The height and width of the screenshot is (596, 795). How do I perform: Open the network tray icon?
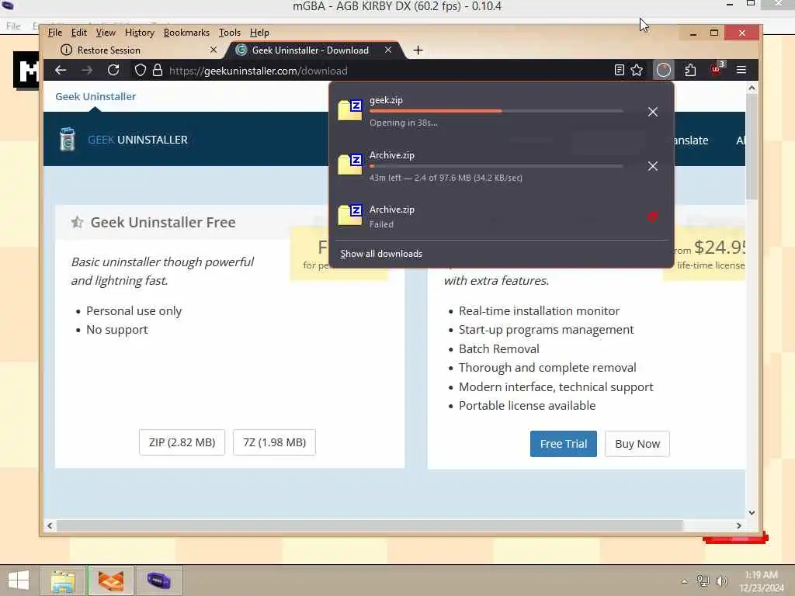pos(703,580)
